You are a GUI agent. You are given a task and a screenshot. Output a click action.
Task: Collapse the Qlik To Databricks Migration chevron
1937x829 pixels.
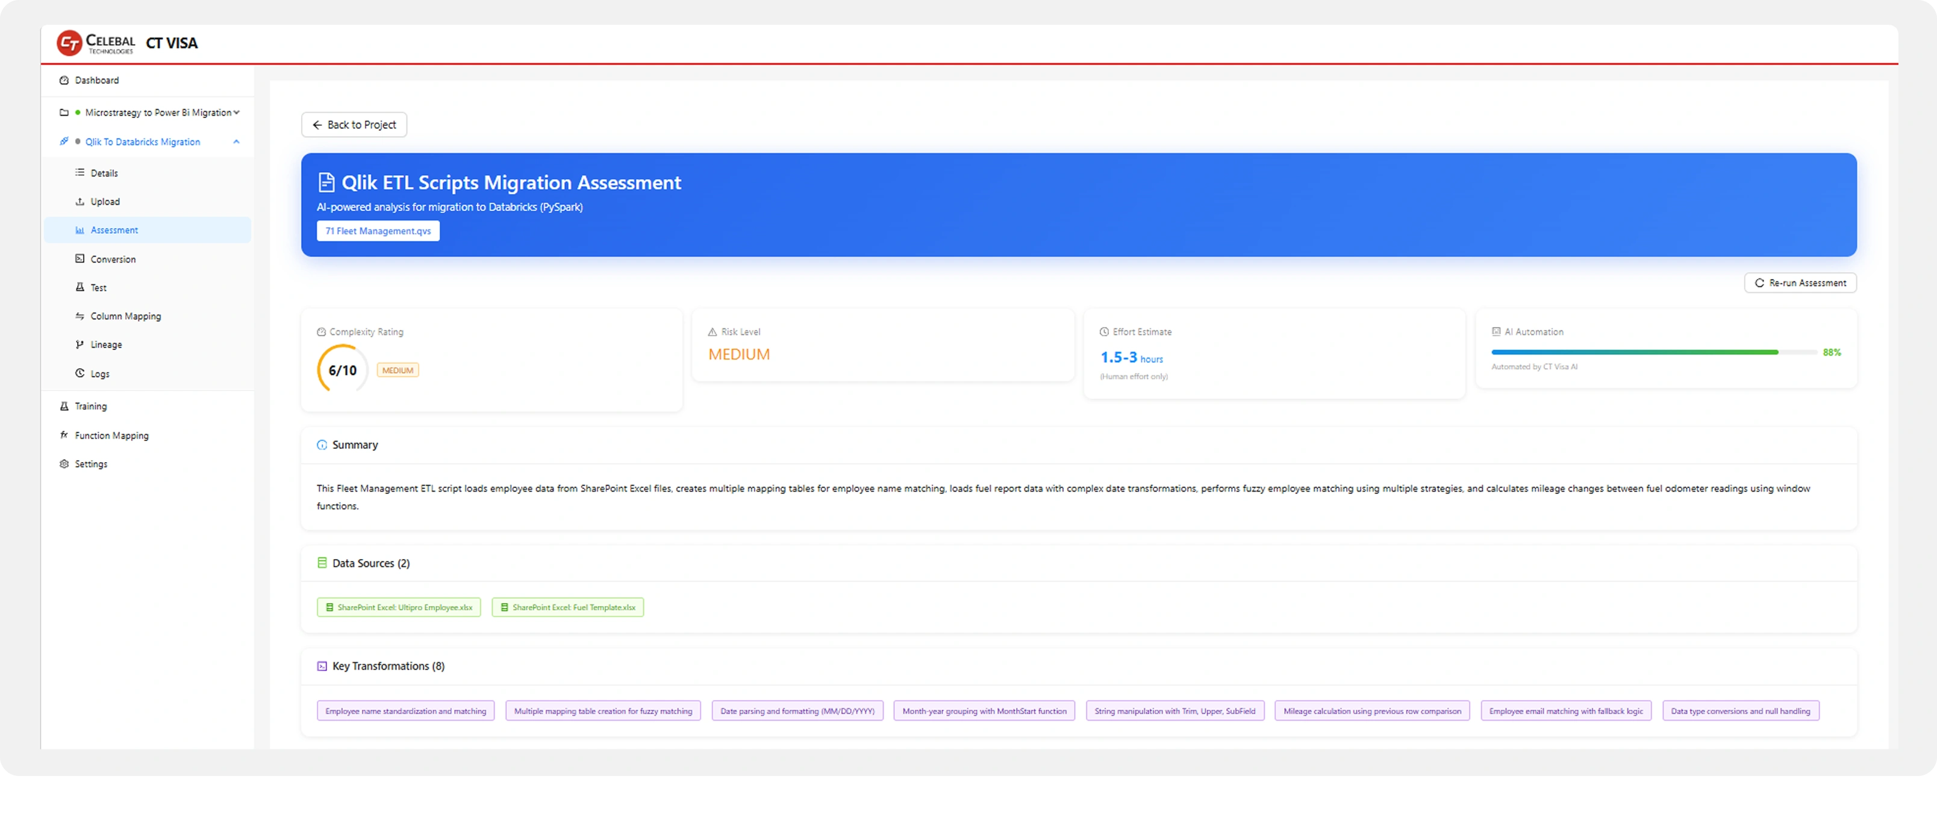point(236,142)
